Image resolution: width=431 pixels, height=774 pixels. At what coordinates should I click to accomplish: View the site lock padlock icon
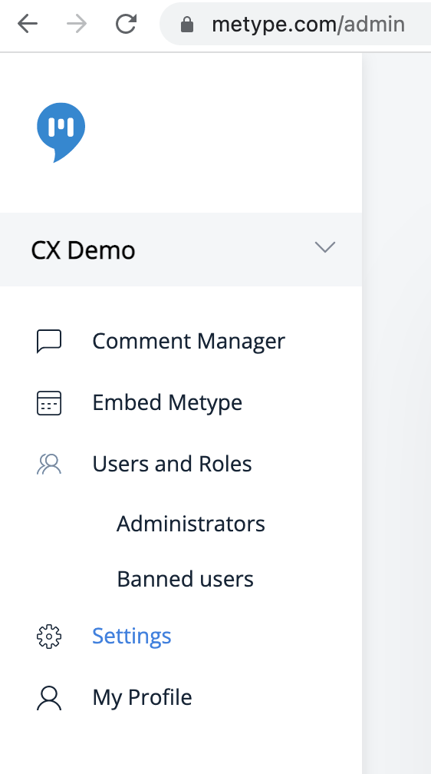pyautogui.click(x=187, y=24)
